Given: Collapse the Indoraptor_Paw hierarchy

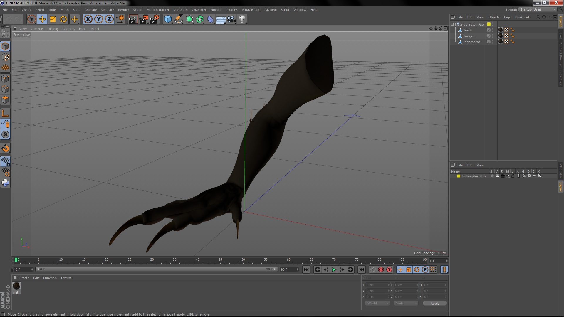Looking at the screenshot, I should pyautogui.click(x=452, y=24).
